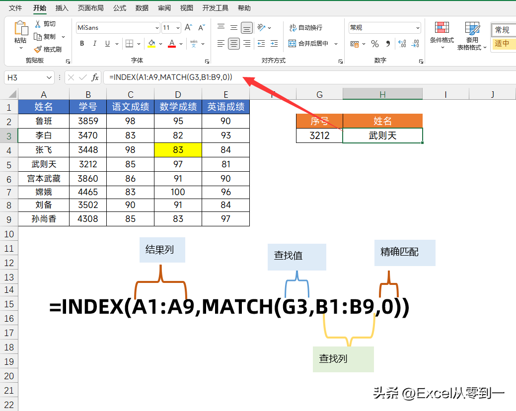The height and width of the screenshot is (411, 516).
Task: Open the font color dropdown arrow
Action: tap(181, 44)
